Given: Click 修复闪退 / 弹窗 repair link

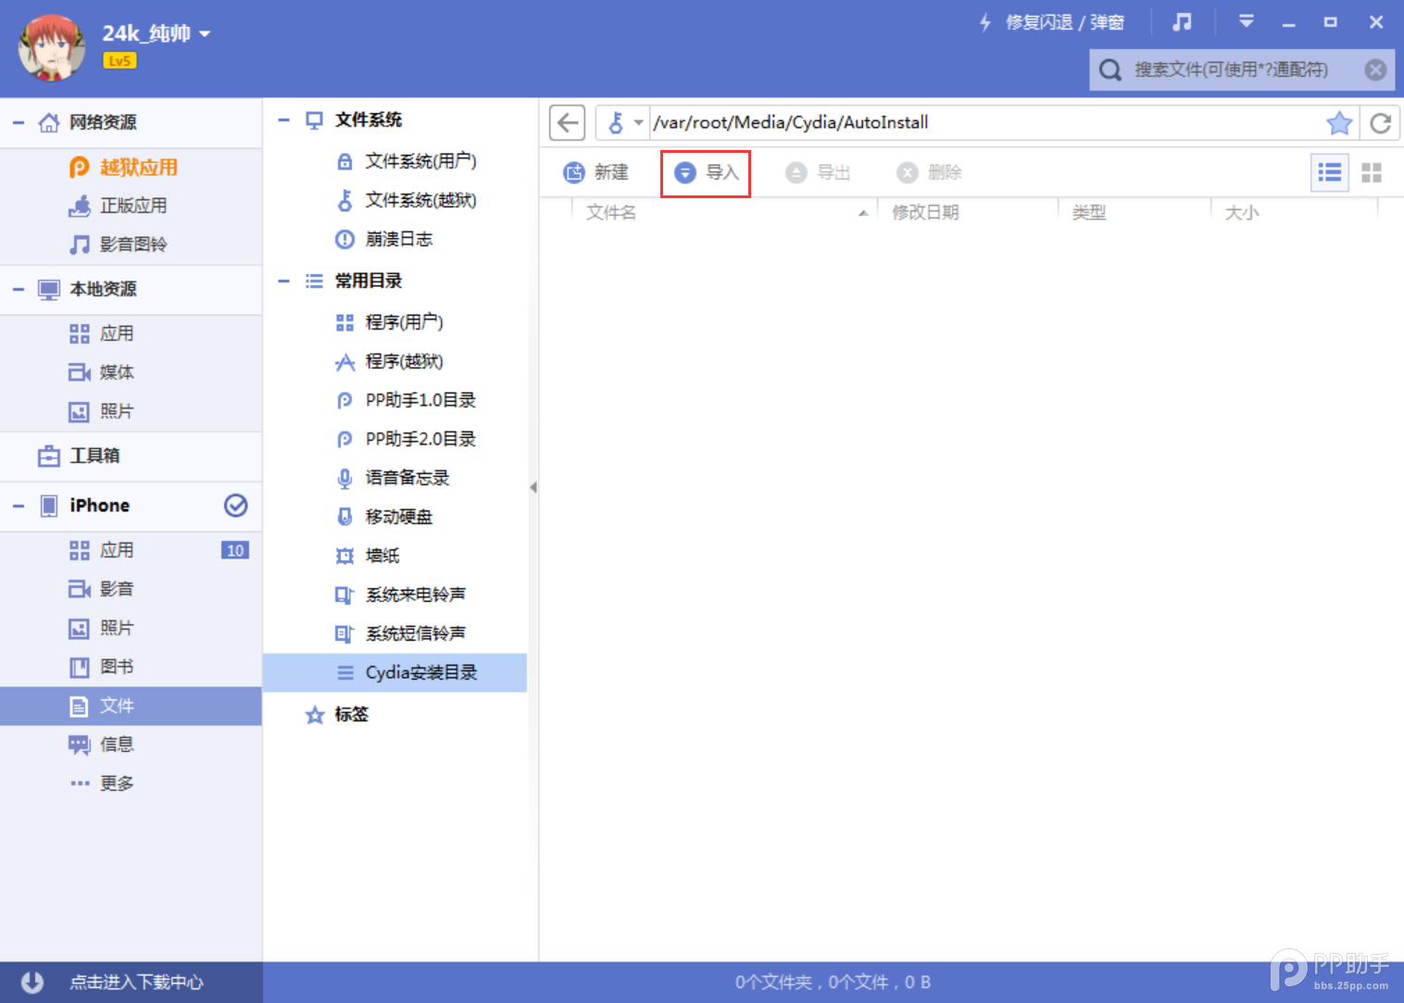Looking at the screenshot, I should [1052, 22].
